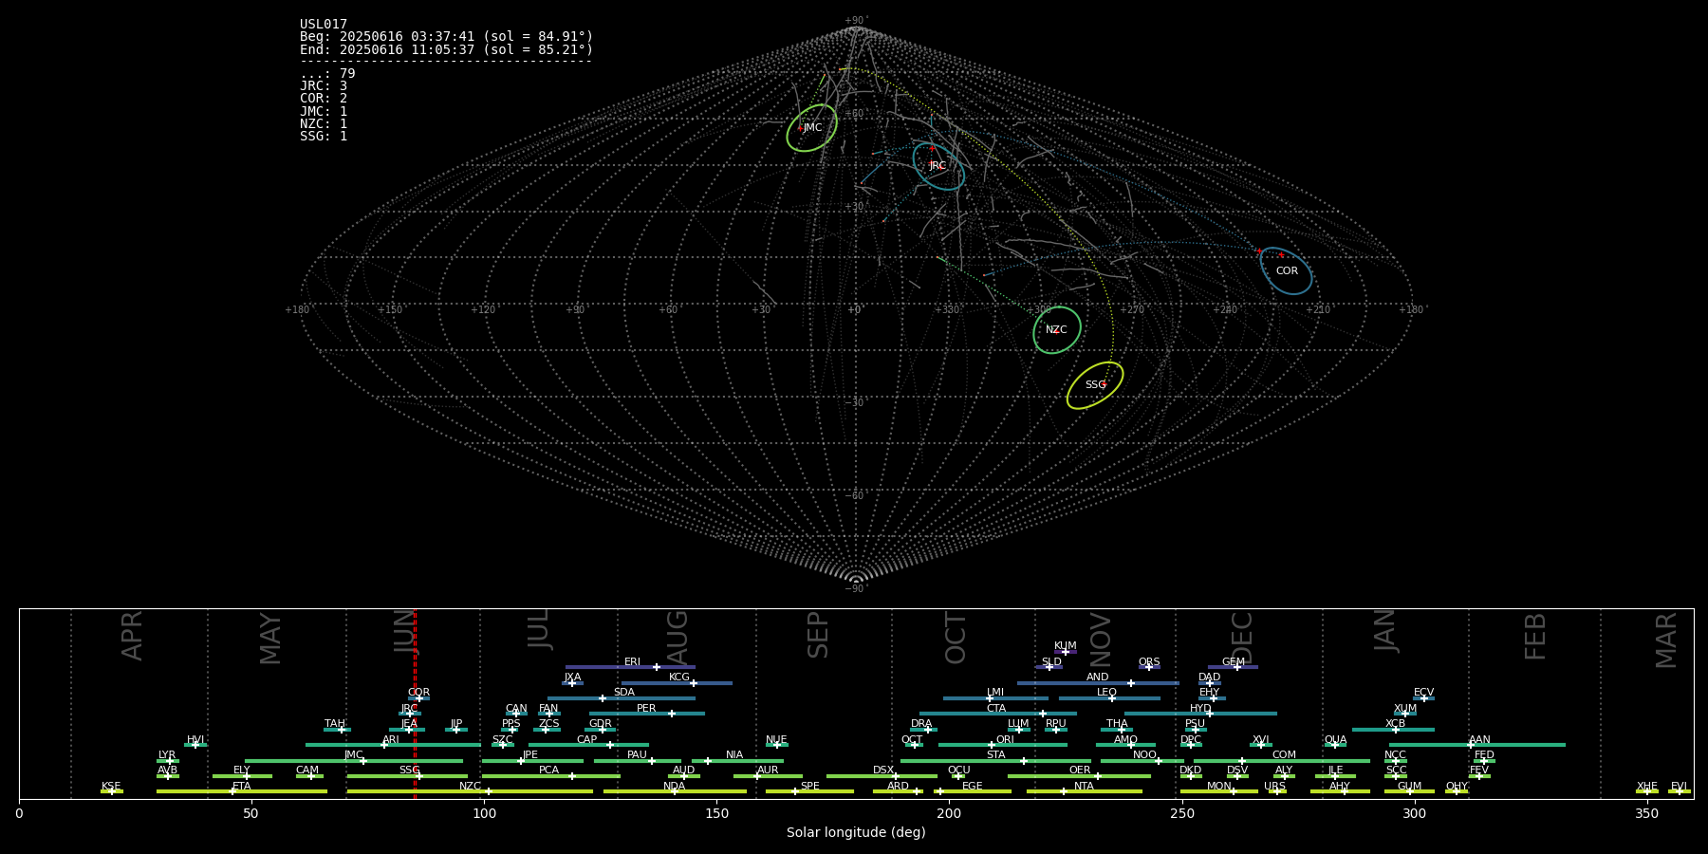The image size is (1708, 854).
Task: Select the ETA shower bar
Action: [x=242, y=791]
